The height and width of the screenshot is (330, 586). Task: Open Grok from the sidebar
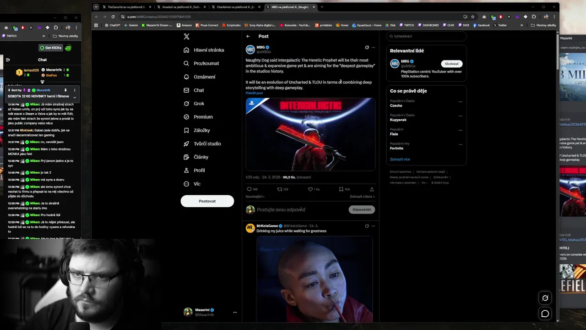pos(194,104)
